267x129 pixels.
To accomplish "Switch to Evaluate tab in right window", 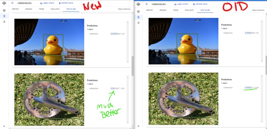I will click(189, 10).
